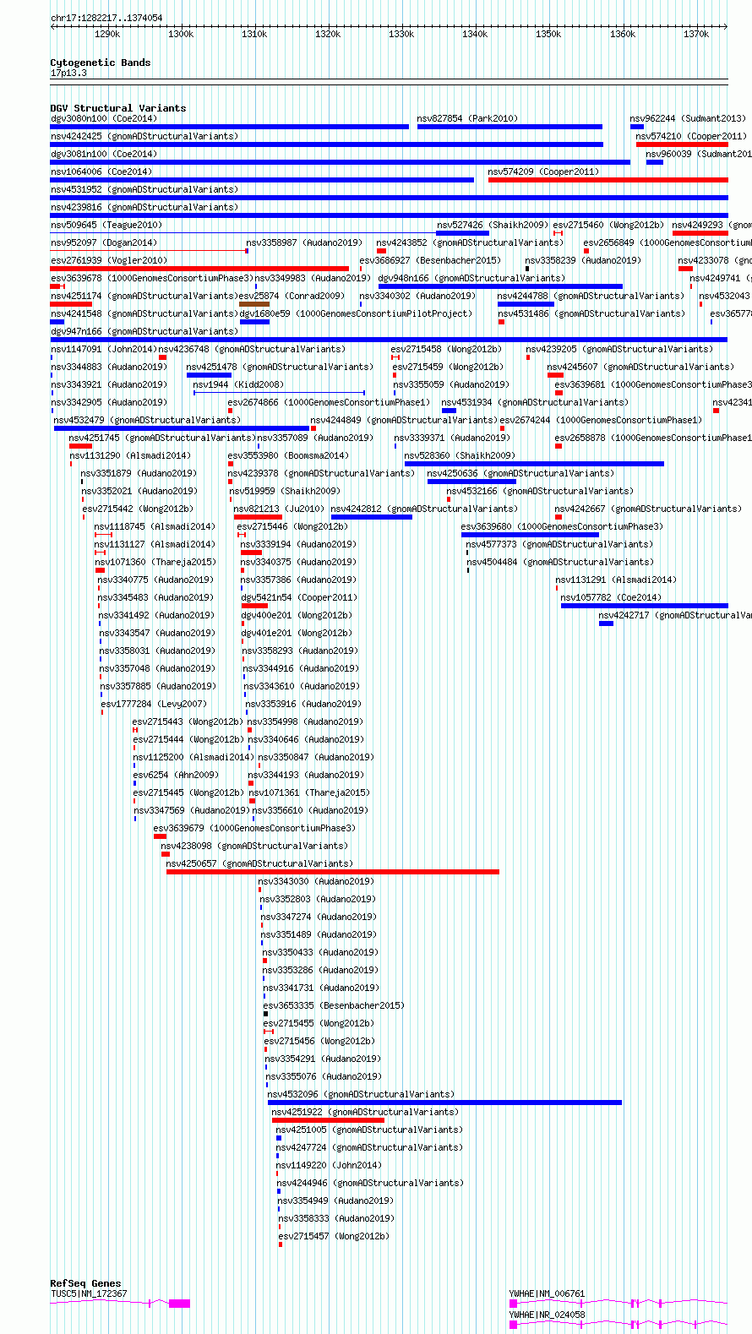The width and height of the screenshot is (752, 1334).
Task: Open dgv948n166 gnomAD variant label
Action: pos(471,278)
